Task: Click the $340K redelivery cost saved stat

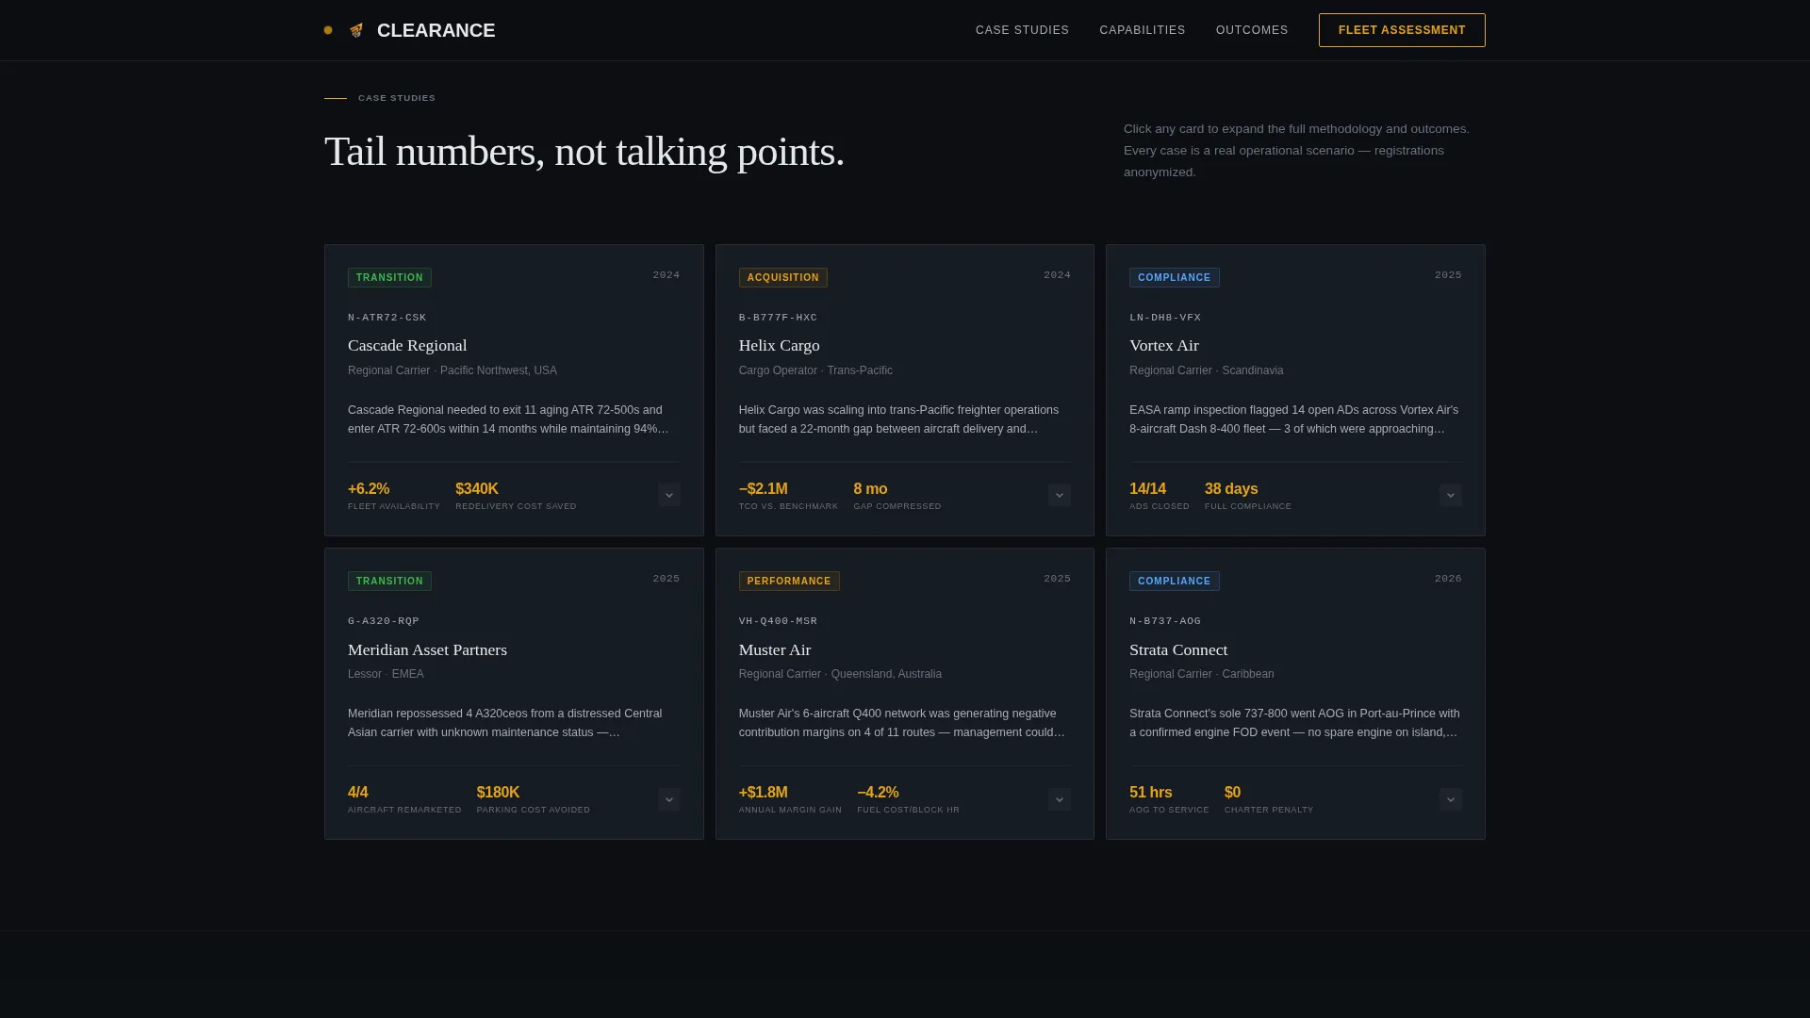Action: point(516,496)
